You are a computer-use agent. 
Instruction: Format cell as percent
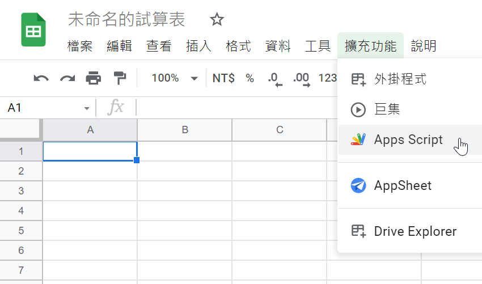(250, 78)
